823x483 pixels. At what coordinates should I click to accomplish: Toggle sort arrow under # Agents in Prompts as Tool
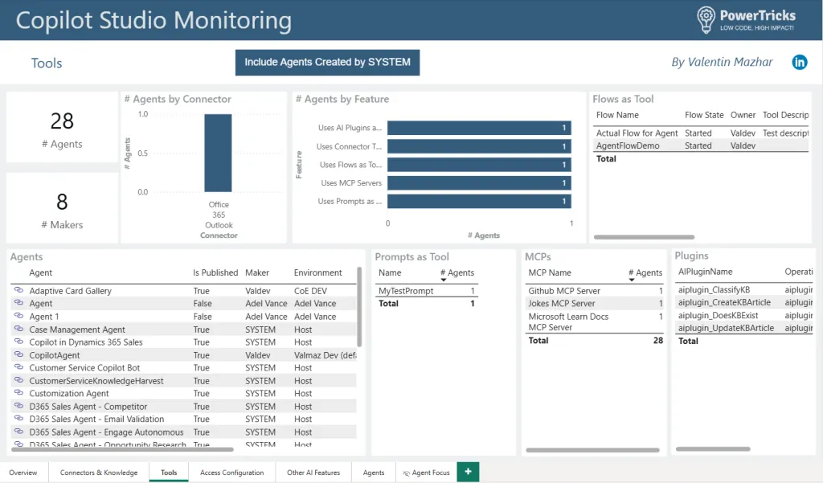pos(444,280)
